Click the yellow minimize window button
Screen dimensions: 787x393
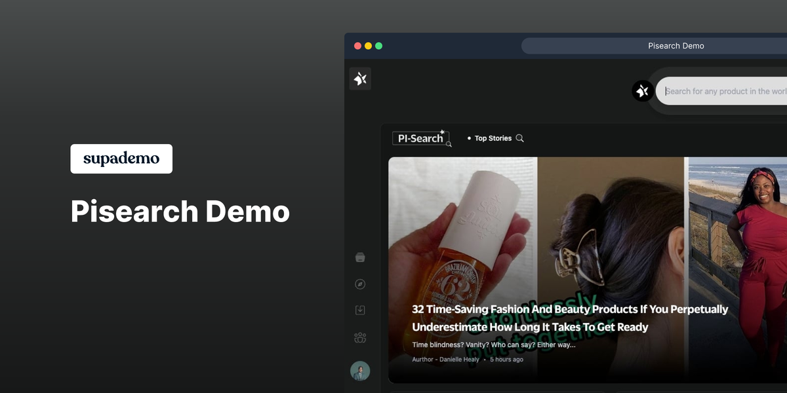[x=368, y=46]
